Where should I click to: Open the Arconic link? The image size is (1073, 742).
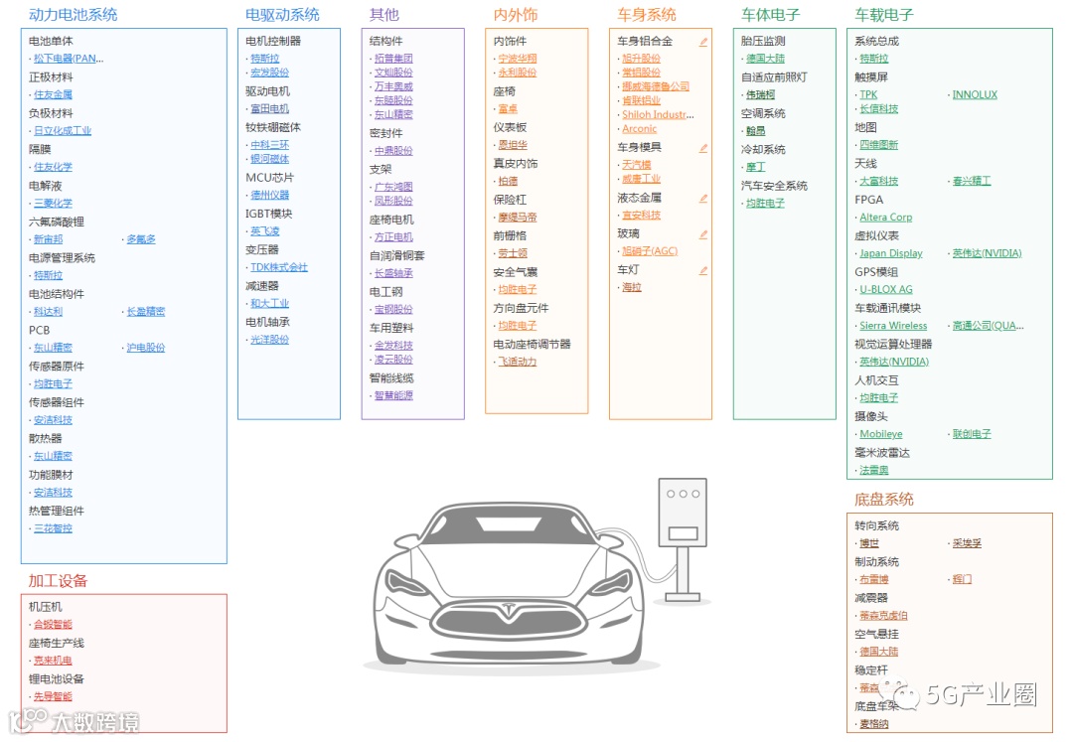(639, 128)
